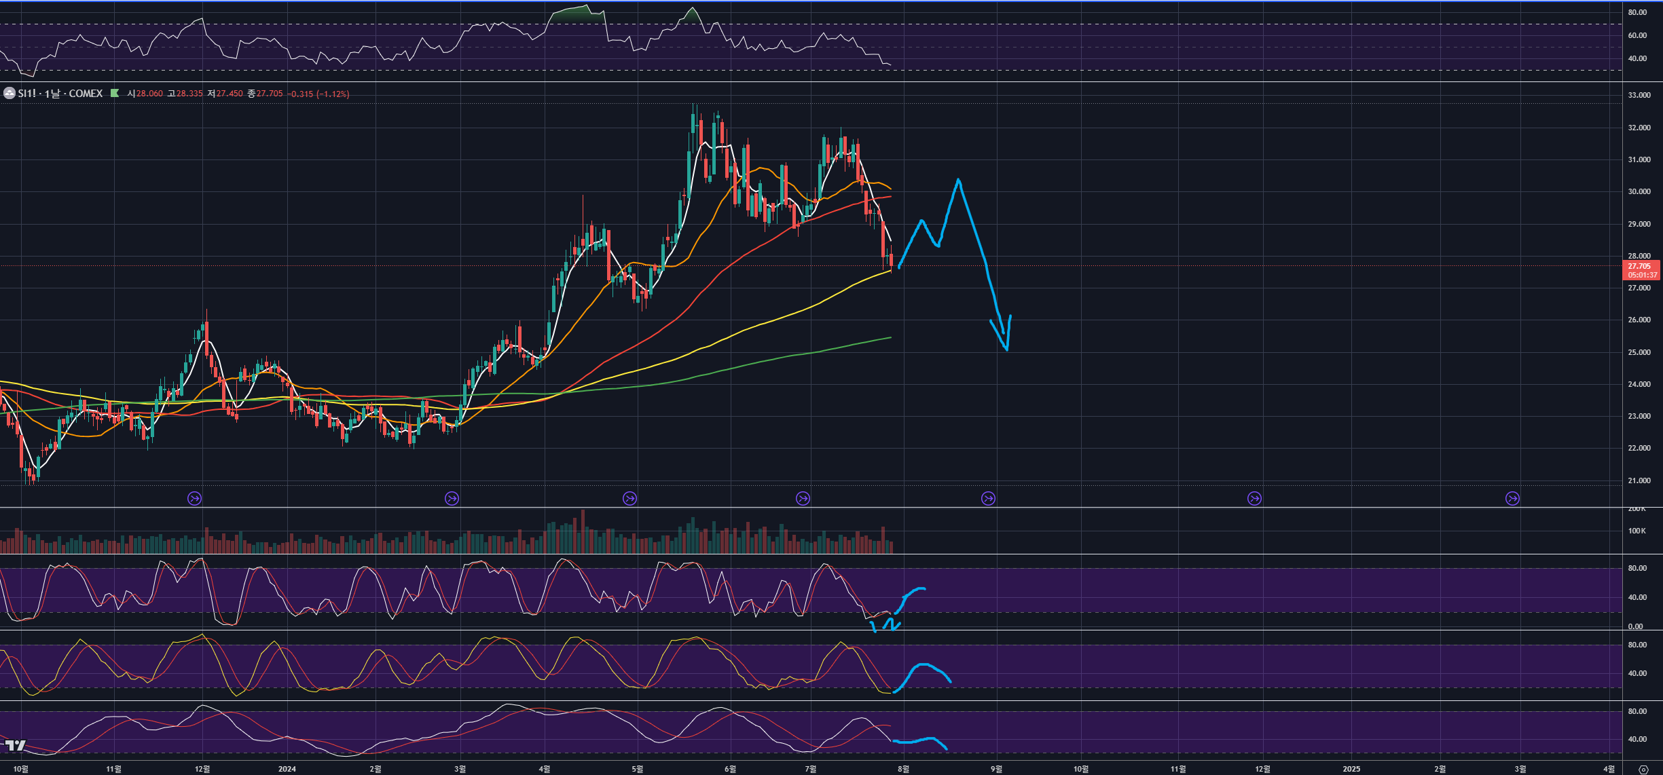Click the 31.000 price scale label
1663x775 pixels.
1639,159
